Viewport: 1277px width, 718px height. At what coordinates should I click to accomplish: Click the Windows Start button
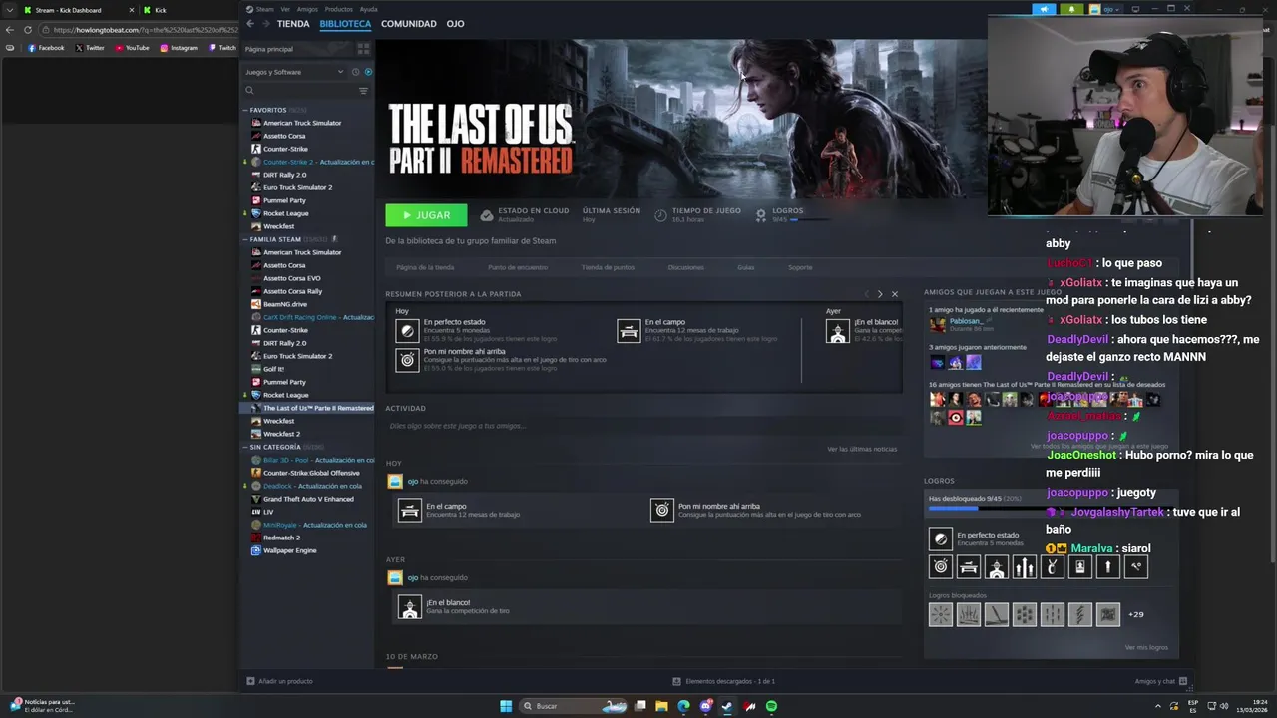[x=506, y=706]
